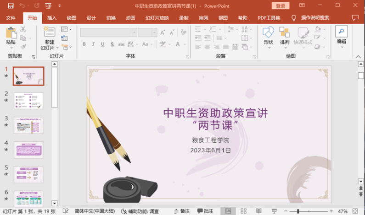
Task: Open the 插入 (Insert) tab
Action: [x=52, y=18]
